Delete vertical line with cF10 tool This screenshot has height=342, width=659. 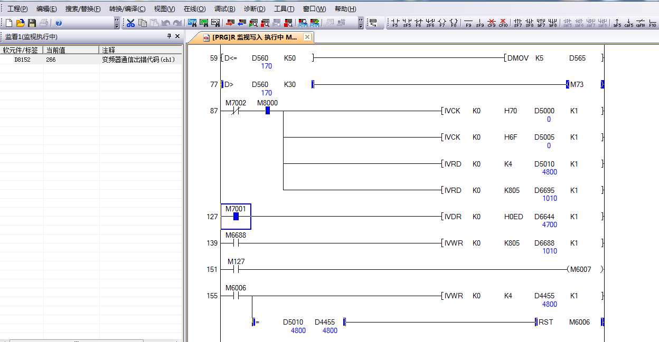pyautogui.click(x=503, y=23)
